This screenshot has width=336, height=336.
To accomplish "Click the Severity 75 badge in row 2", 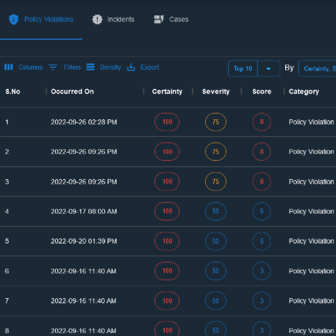I will 216,152.
